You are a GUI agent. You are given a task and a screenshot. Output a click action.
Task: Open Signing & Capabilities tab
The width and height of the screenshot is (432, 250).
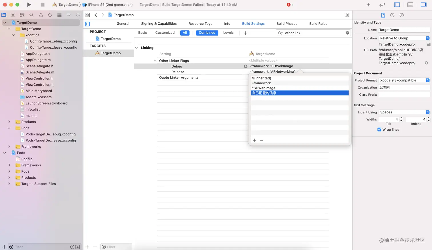point(159,24)
